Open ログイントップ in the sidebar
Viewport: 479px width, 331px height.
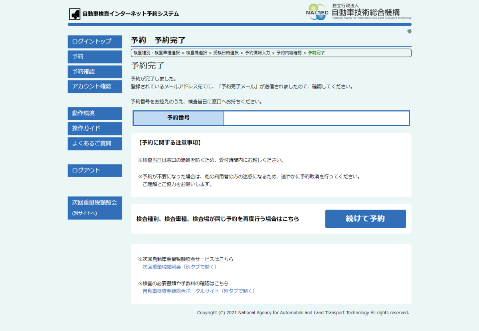click(x=95, y=41)
